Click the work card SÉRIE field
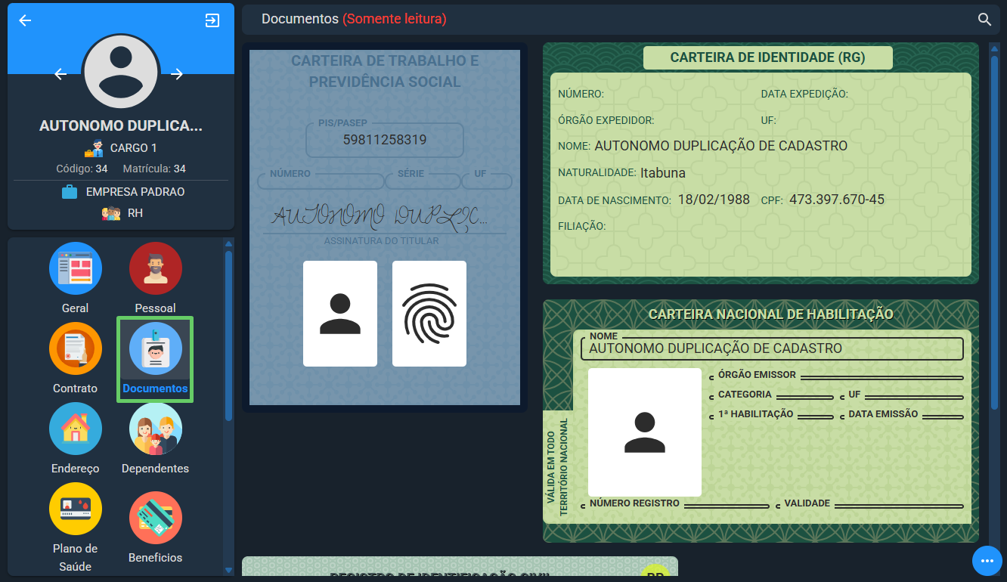 coord(423,181)
